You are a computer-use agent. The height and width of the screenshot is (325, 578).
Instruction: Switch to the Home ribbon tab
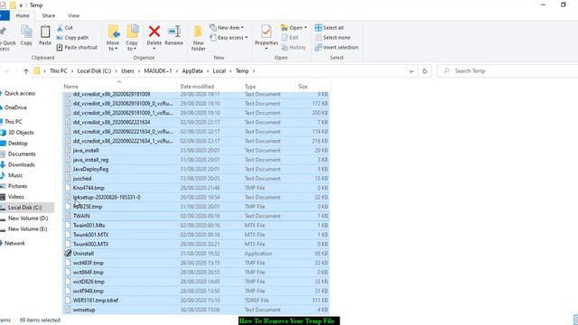pyautogui.click(x=23, y=16)
